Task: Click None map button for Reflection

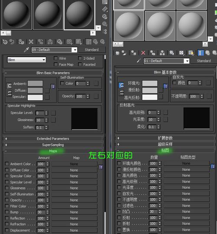Action: click(x=74, y=218)
